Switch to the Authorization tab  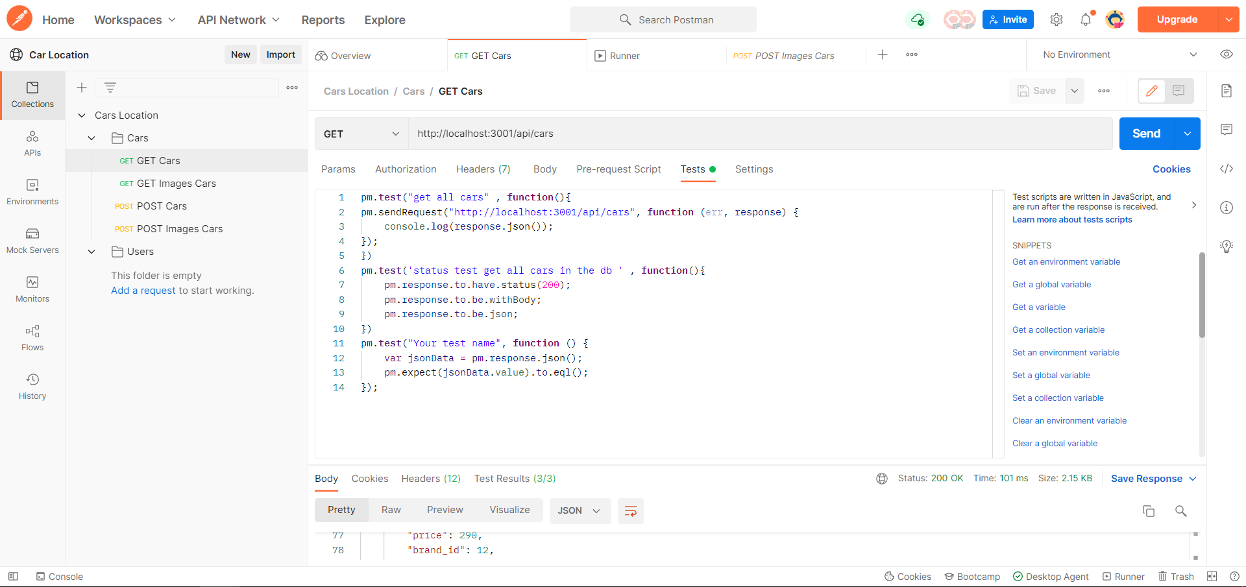point(406,169)
